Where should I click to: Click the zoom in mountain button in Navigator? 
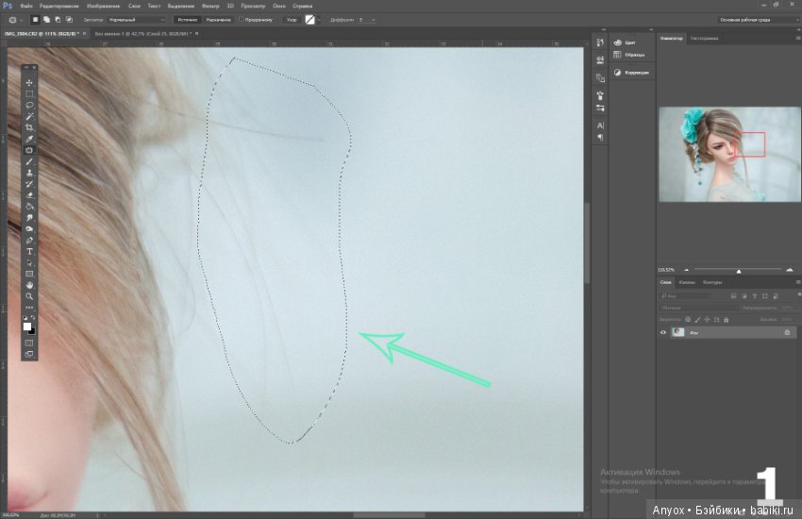coord(790,270)
